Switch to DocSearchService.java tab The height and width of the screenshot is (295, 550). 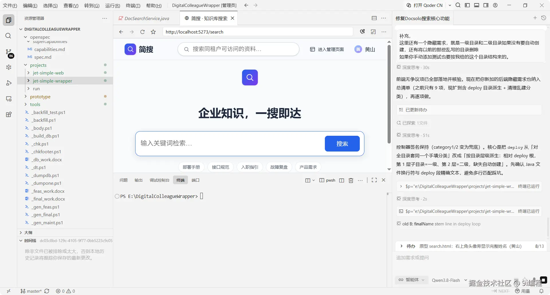pyautogui.click(x=147, y=18)
